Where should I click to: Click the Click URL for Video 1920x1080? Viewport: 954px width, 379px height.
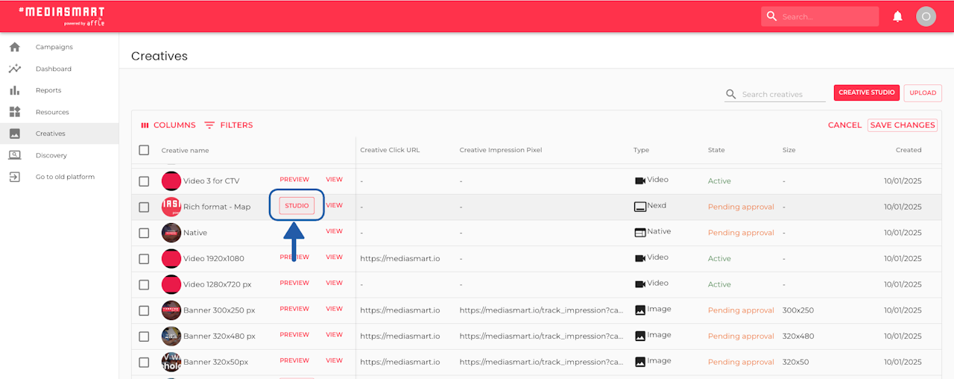400,259
